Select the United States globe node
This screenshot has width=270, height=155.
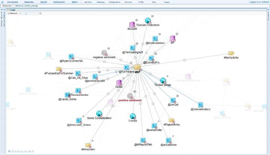pos(163,81)
